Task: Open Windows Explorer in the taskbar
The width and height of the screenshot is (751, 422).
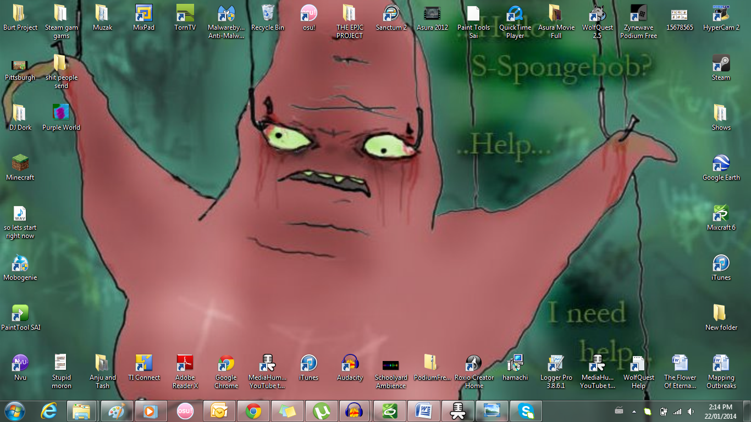Action: [82, 411]
